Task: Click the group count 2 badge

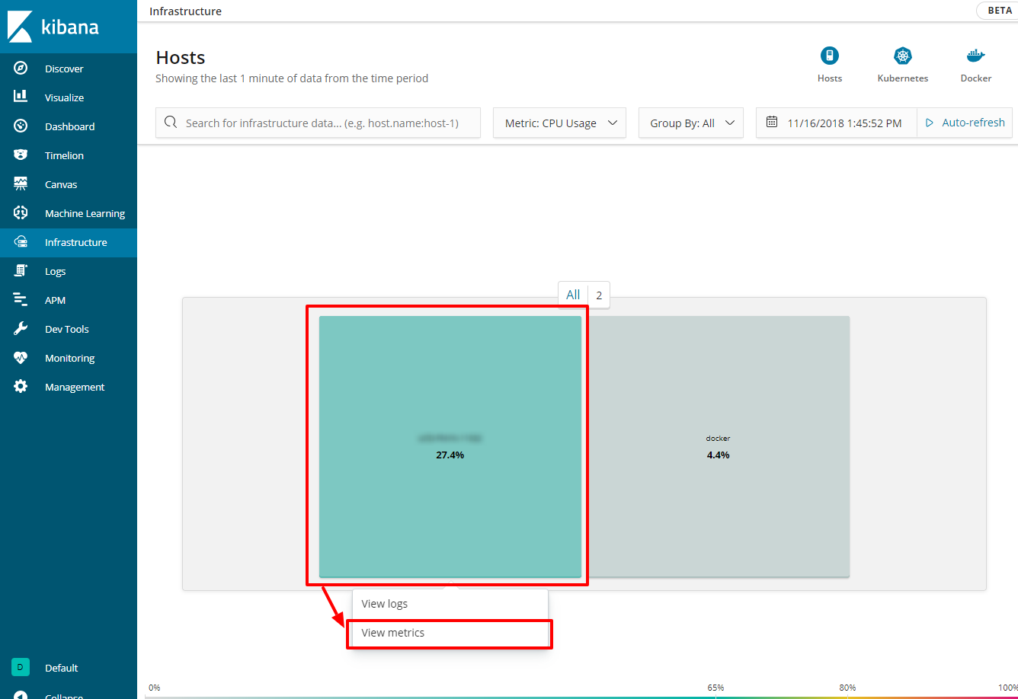Action: pyautogui.click(x=599, y=295)
